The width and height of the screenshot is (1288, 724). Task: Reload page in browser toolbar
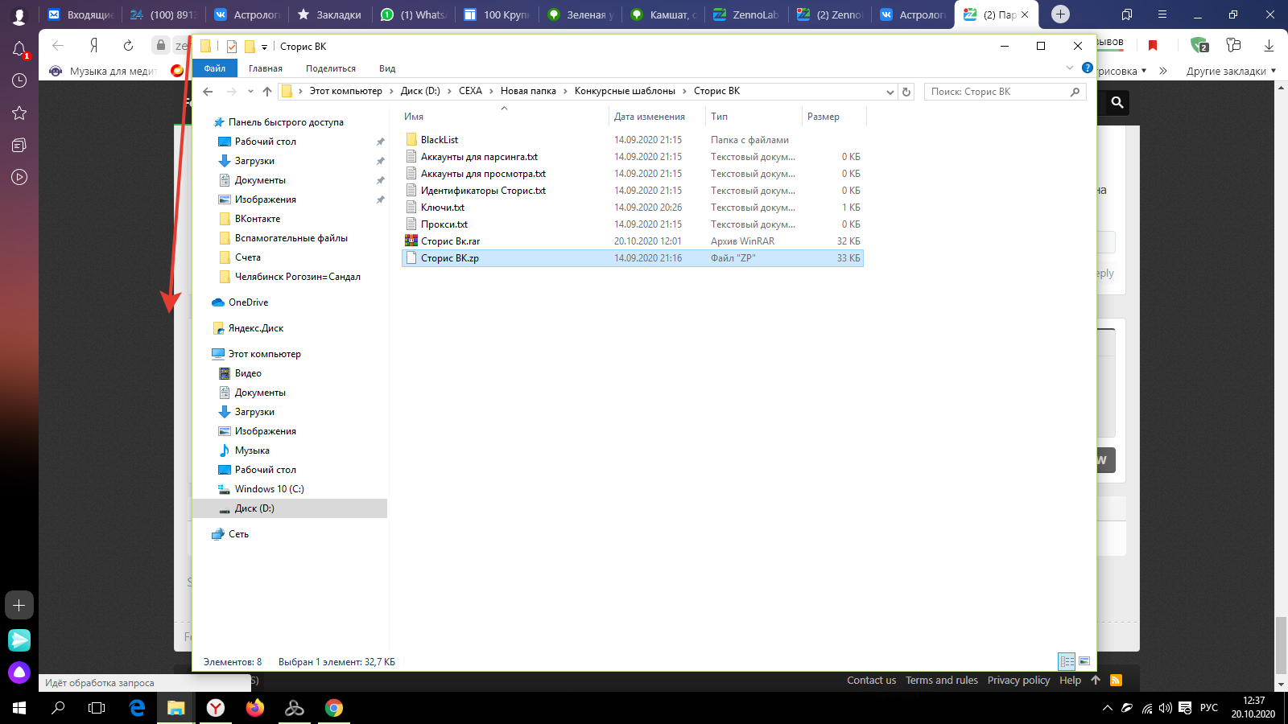click(x=128, y=45)
